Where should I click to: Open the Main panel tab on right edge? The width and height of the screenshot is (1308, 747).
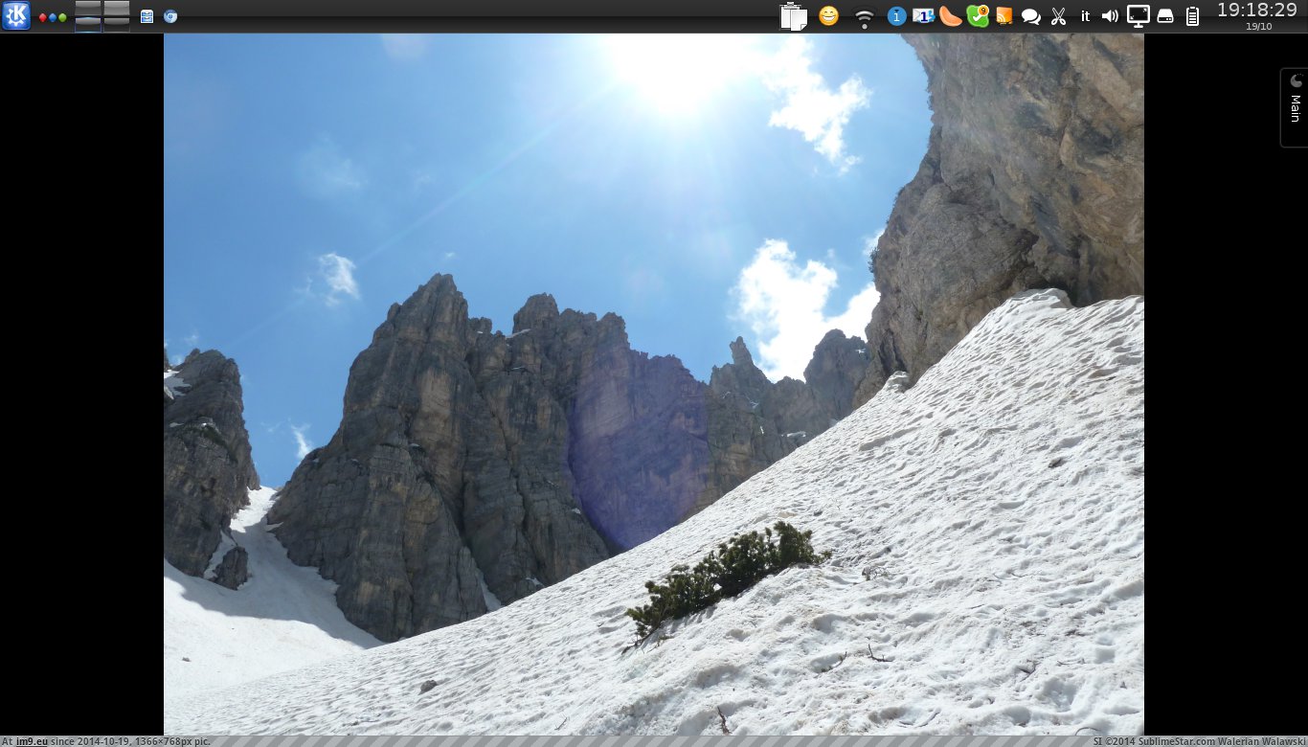(1295, 107)
